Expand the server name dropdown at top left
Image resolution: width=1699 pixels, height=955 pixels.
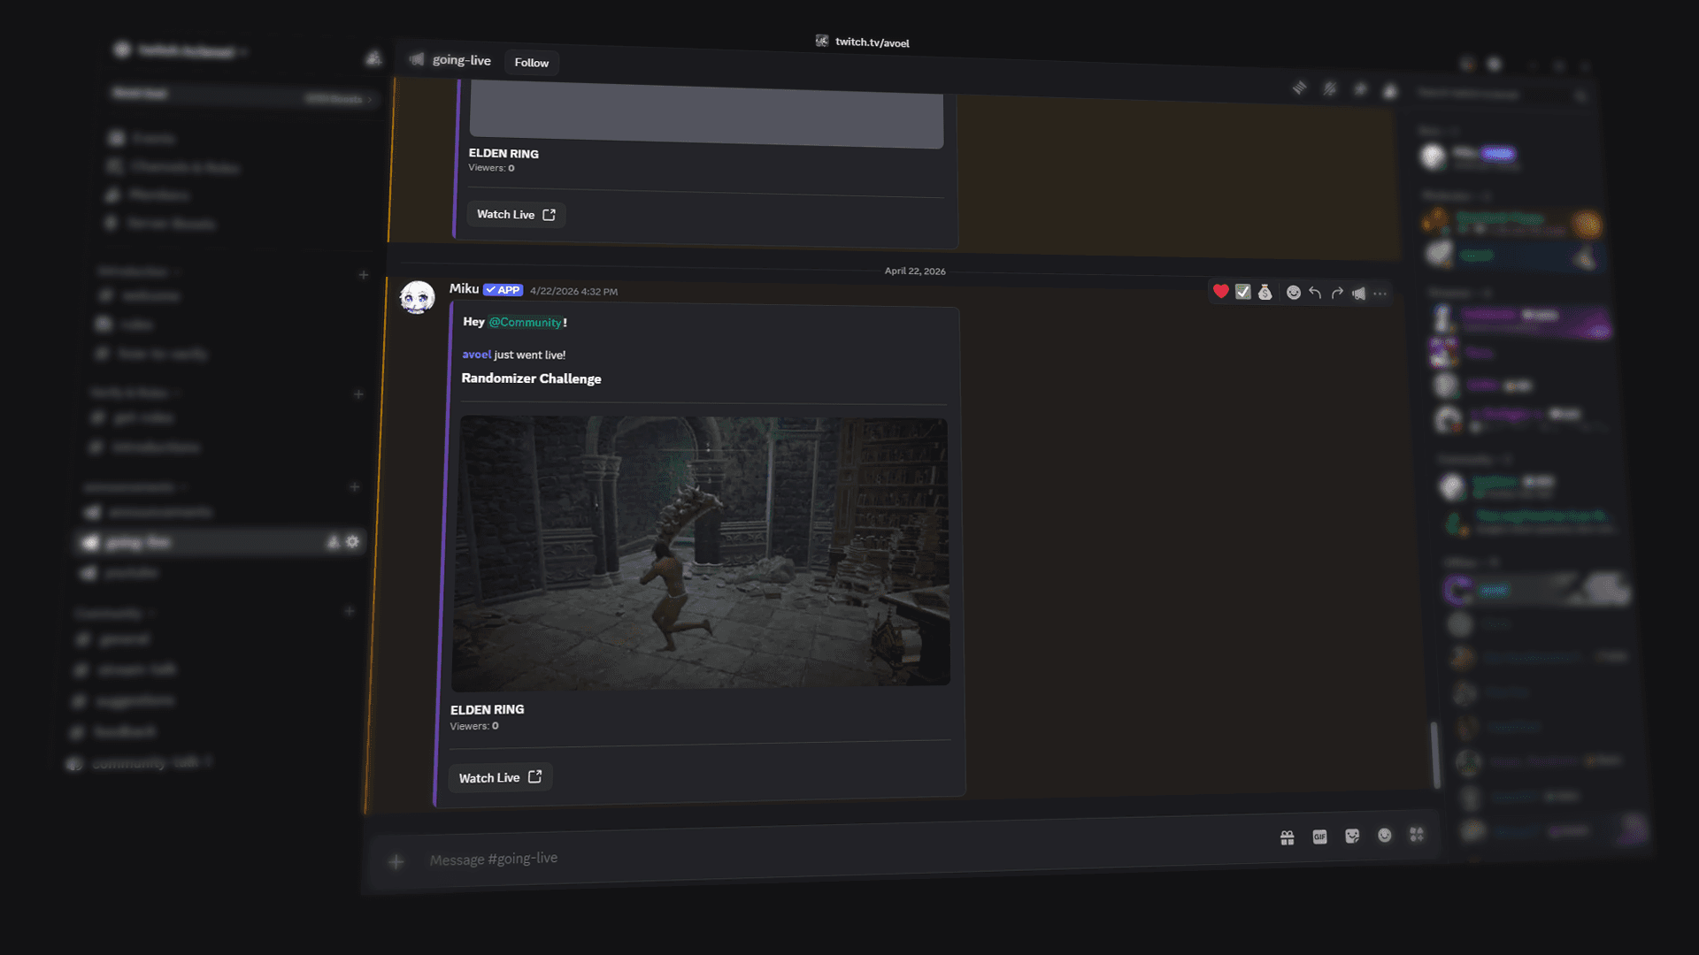pyautogui.click(x=186, y=51)
